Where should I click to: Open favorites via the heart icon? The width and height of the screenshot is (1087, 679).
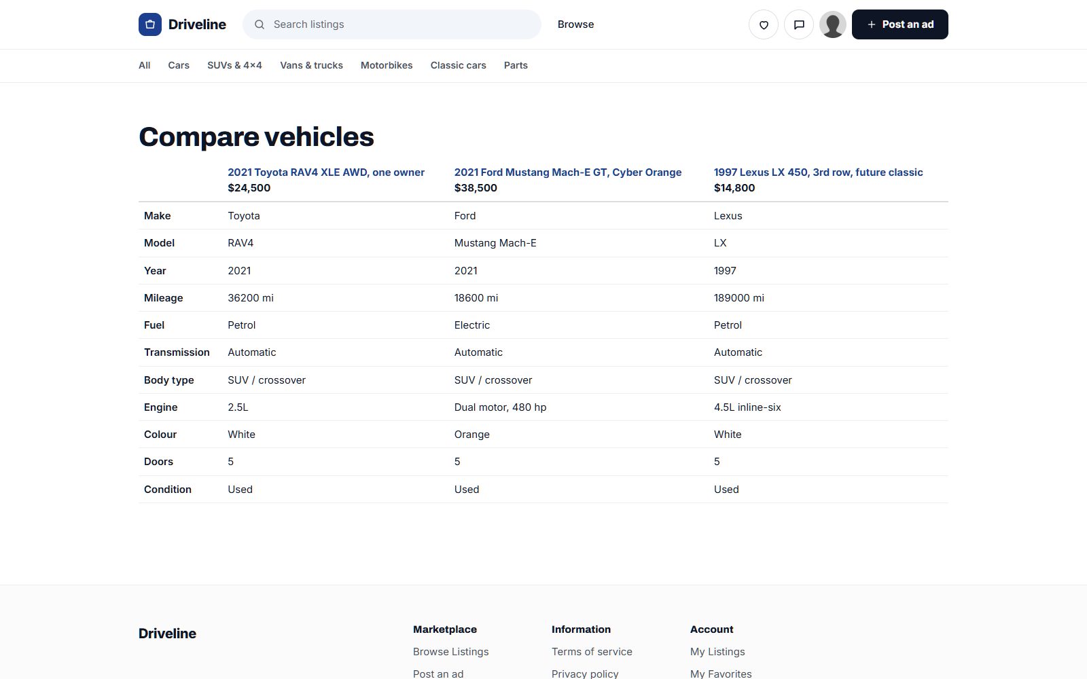[764, 24]
